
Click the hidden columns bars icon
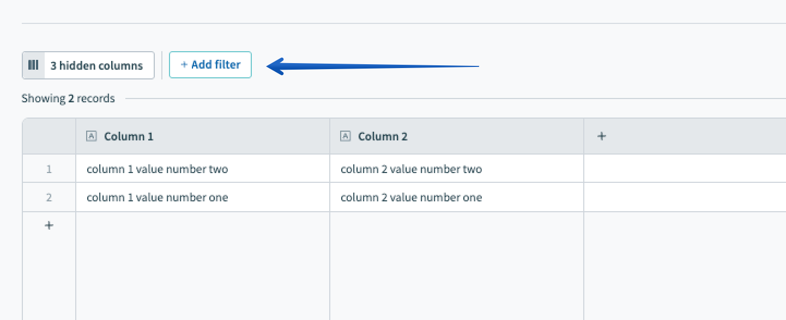(x=33, y=65)
